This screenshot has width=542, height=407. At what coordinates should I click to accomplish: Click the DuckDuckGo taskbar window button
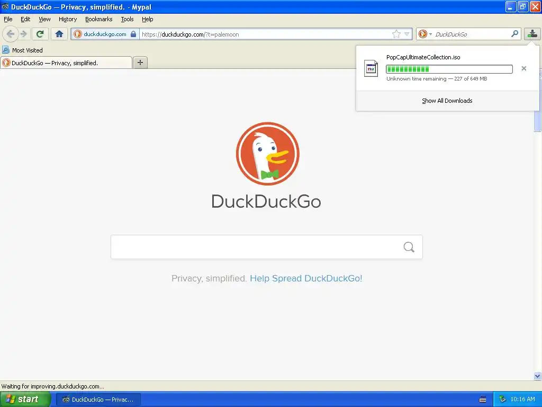pyautogui.click(x=98, y=400)
